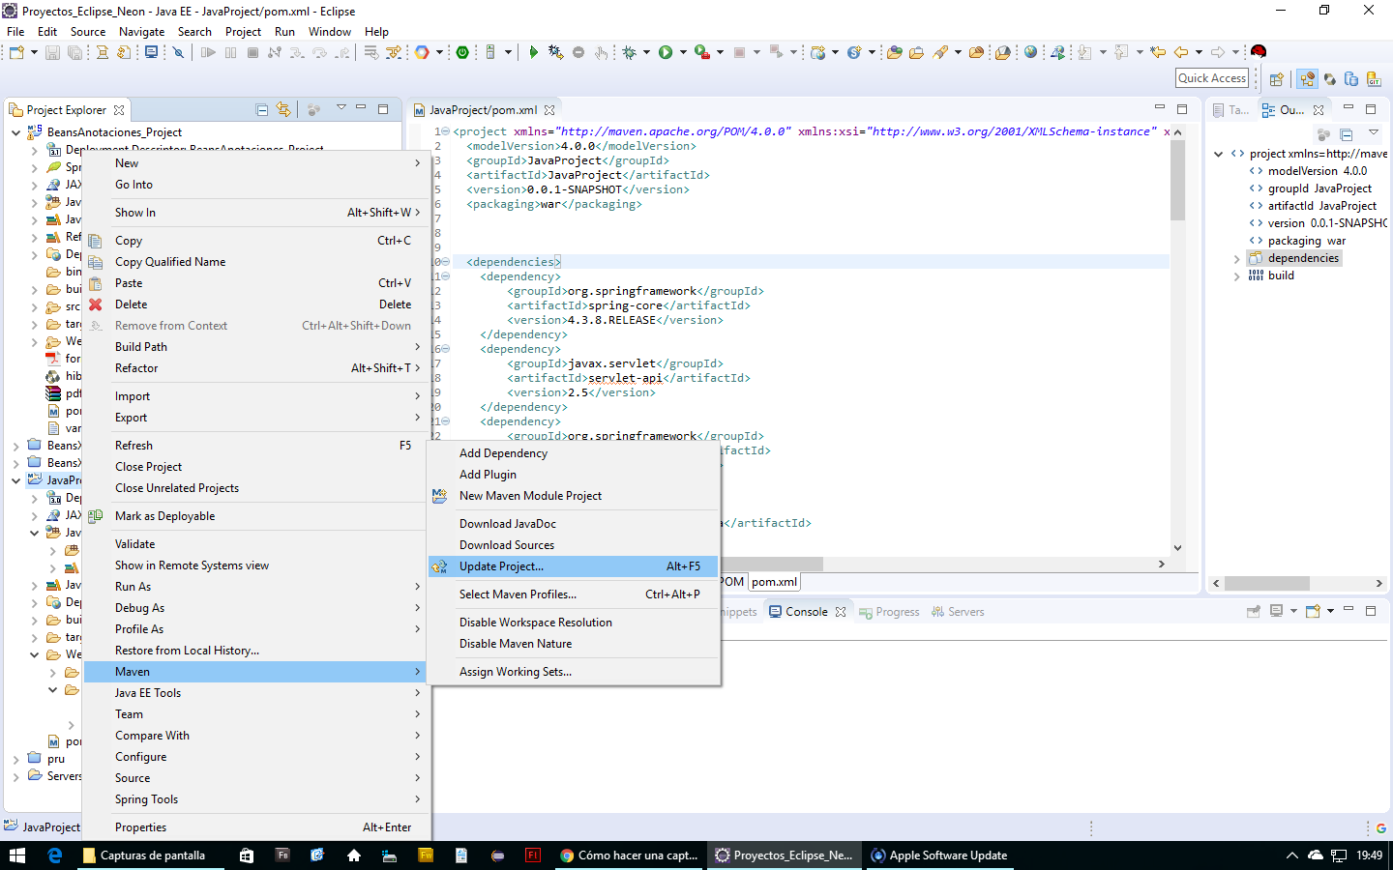This screenshot has width=1393, height=870.
Task: Click Collapse All in Project Explorer
Action: coord(262,110)
